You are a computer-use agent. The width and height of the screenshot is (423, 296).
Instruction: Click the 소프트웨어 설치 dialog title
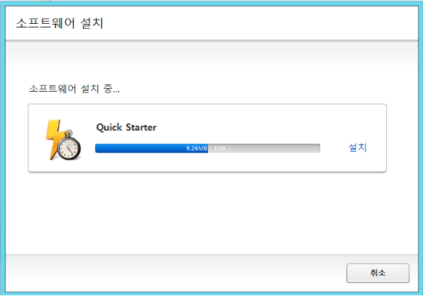(60, 23)
